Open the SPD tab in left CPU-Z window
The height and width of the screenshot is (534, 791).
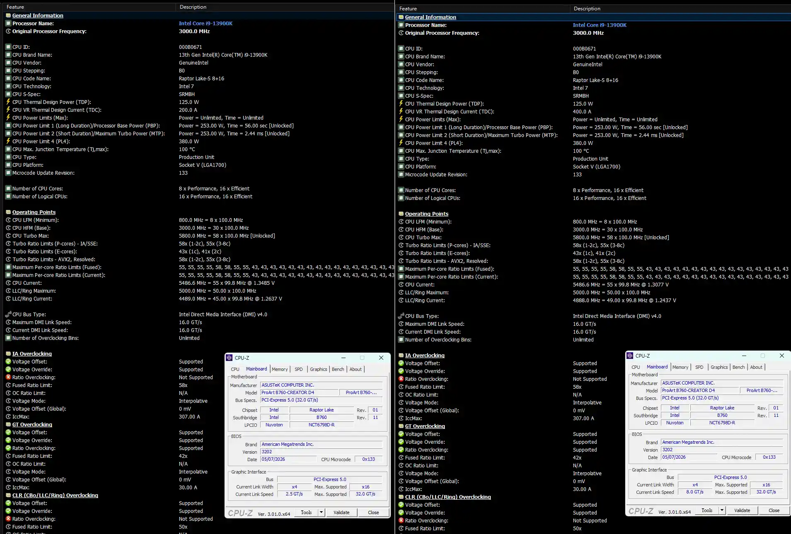tap(299, 369)
